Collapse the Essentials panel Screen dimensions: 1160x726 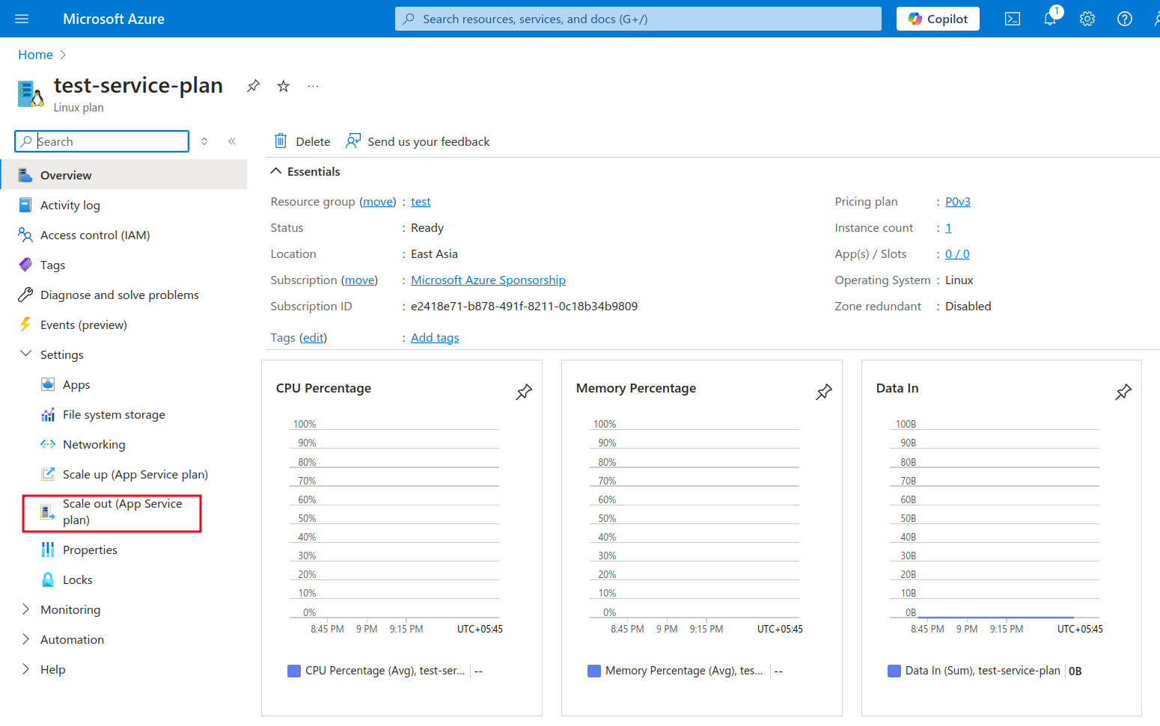click(276, 171)
